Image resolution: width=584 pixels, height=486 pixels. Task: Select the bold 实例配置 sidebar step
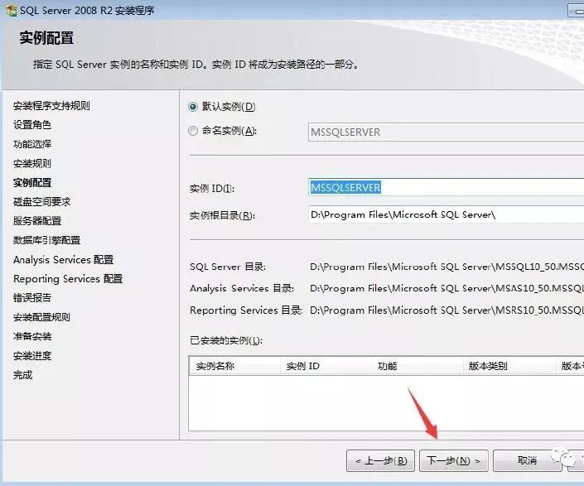pos(32,183)
